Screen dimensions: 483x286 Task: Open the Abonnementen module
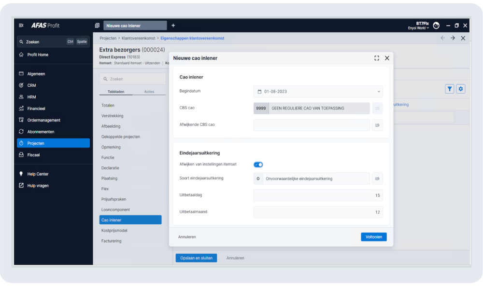53,132
